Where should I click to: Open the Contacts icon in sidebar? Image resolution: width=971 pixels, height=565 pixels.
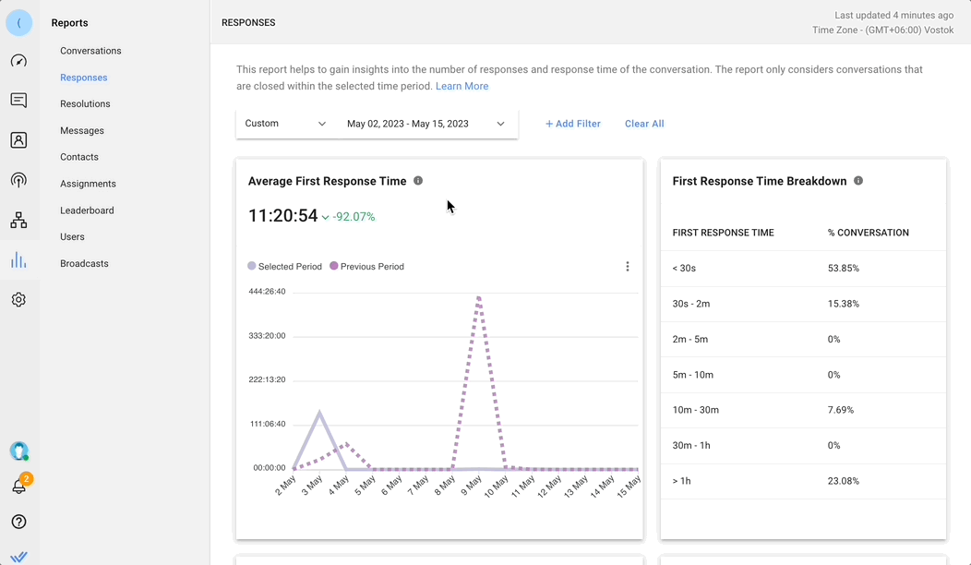click(18, 140)
